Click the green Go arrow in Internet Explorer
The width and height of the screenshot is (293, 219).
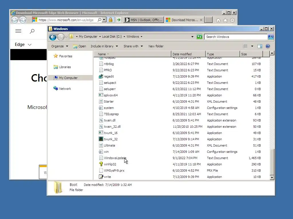(x=119, y=20)
